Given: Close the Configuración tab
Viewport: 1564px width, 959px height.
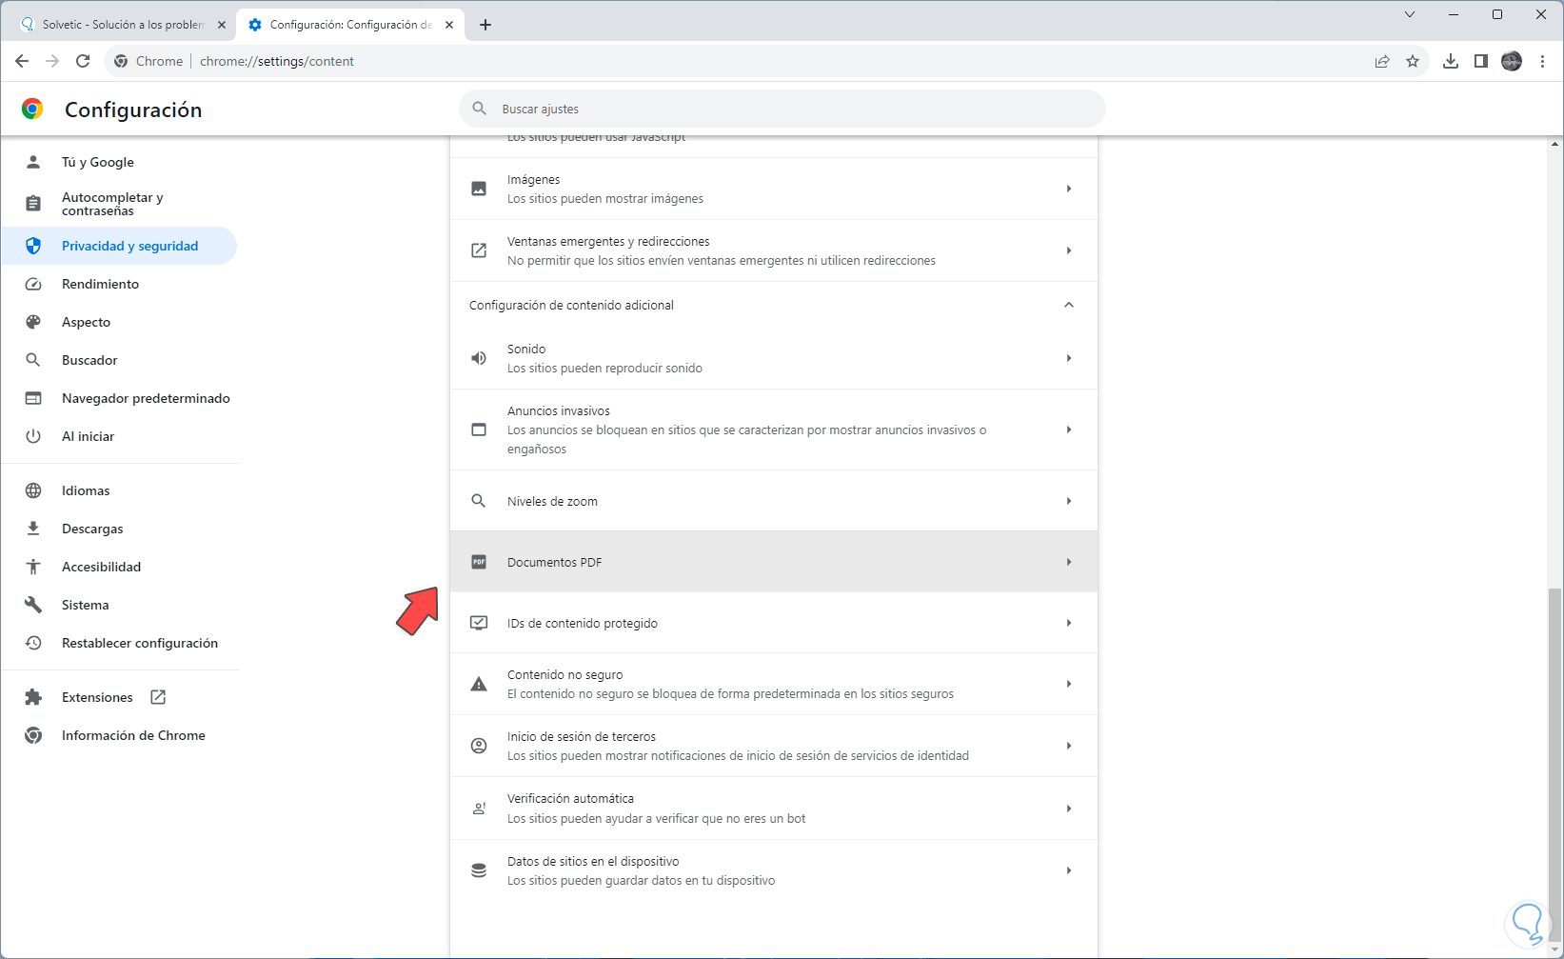Looking at the screenshot, I should point(449,25).
